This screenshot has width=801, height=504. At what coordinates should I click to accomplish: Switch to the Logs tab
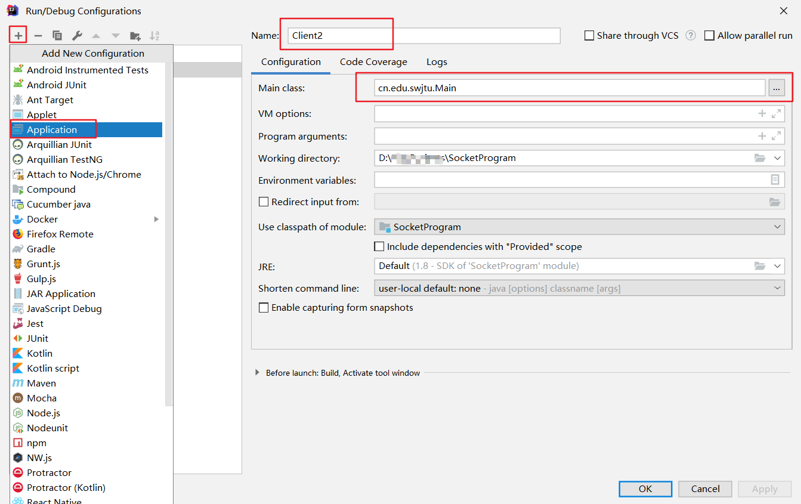click(437, 62)
